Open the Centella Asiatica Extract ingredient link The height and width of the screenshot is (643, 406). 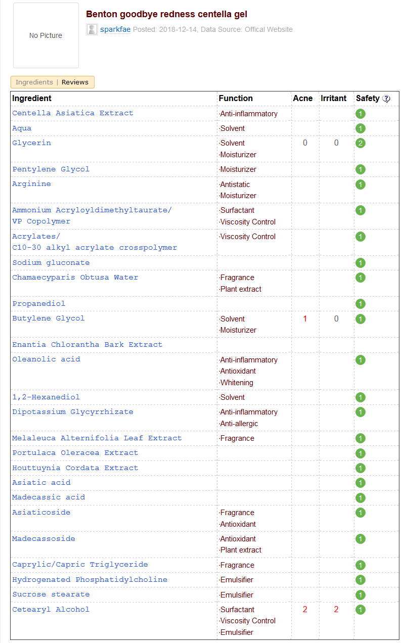73,113
